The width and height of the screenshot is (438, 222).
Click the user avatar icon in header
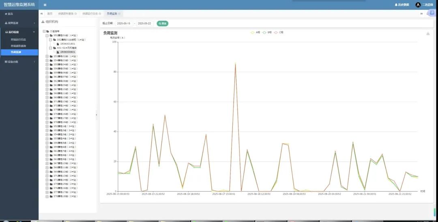(418, 5)
